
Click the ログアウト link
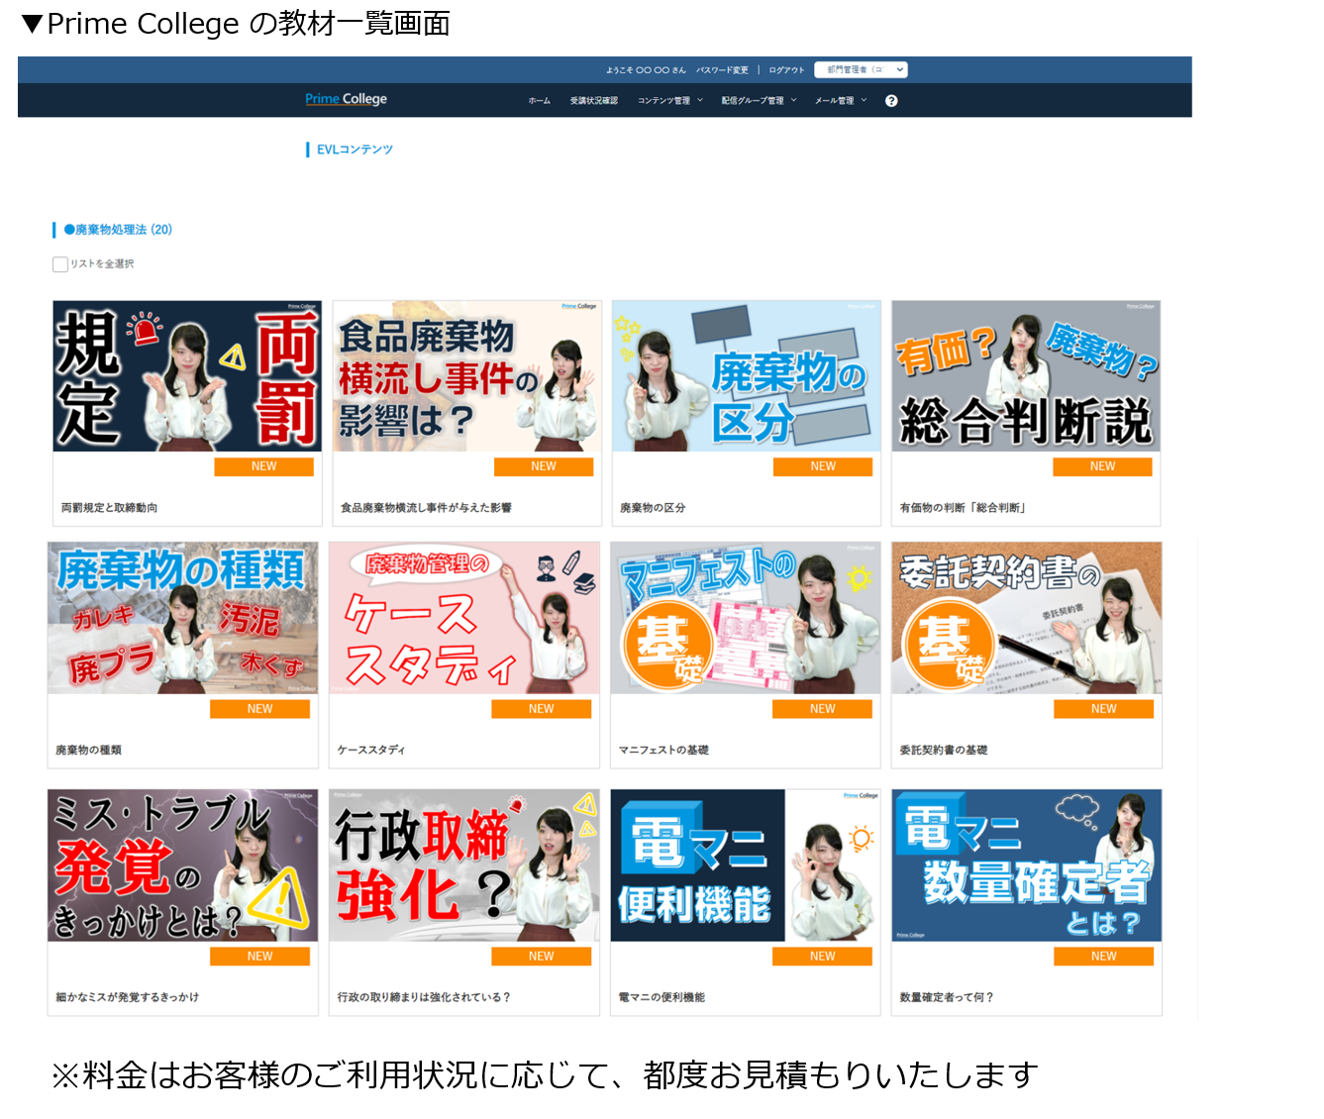click(786, 70)
